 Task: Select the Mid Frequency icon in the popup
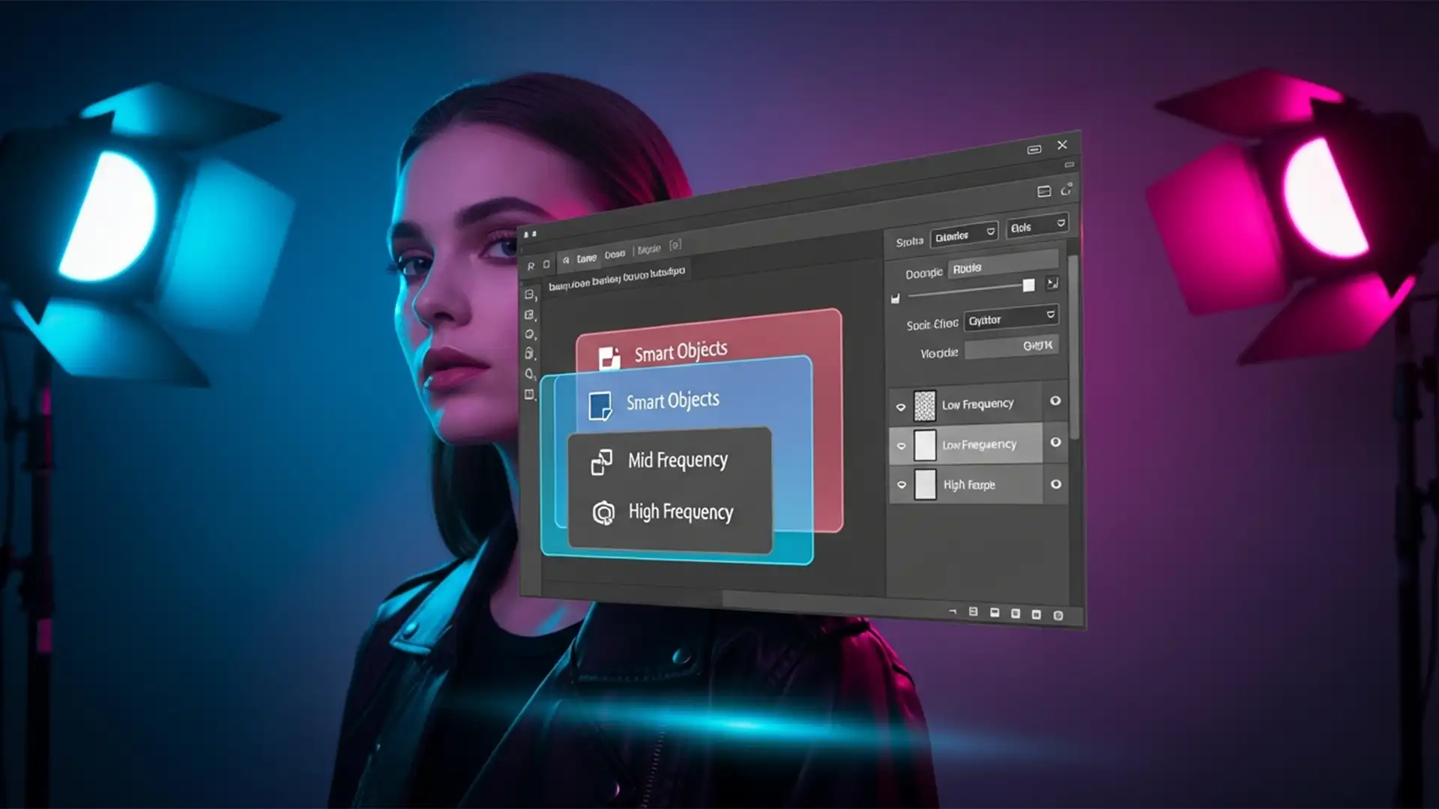click(601, 461)
